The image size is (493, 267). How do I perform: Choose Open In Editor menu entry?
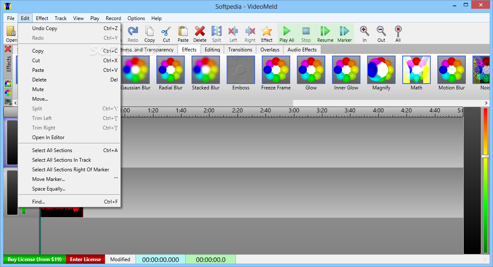pos(69,137)
